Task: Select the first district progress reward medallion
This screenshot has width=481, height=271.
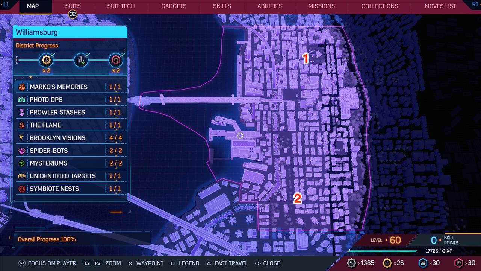Action: pyautogui.click(x=46, y=60)
